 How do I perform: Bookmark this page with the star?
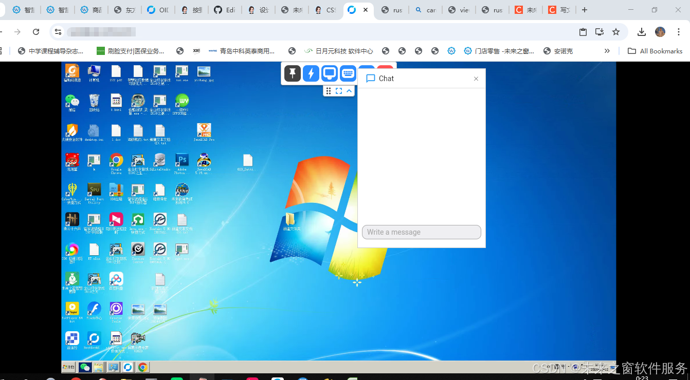pyautogui.click(x=616, y=32)
